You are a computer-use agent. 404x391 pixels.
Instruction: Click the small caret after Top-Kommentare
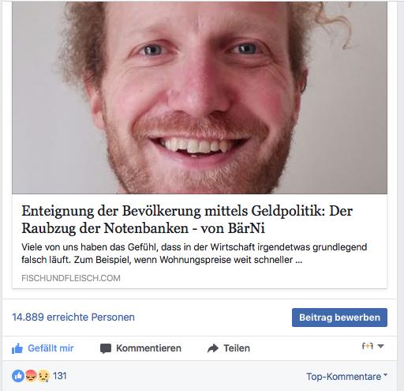[385, 374]
